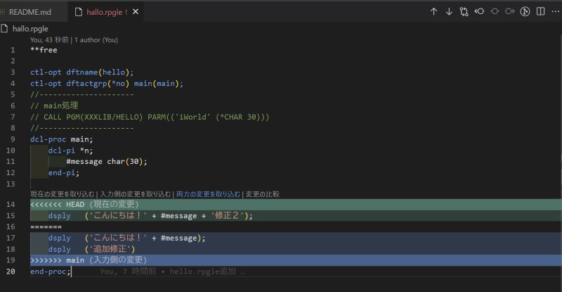Click the <<<<<<< HEAD conflict marker line
The height and width of the screenshot is (292, 562).
(x=296, y=204)
